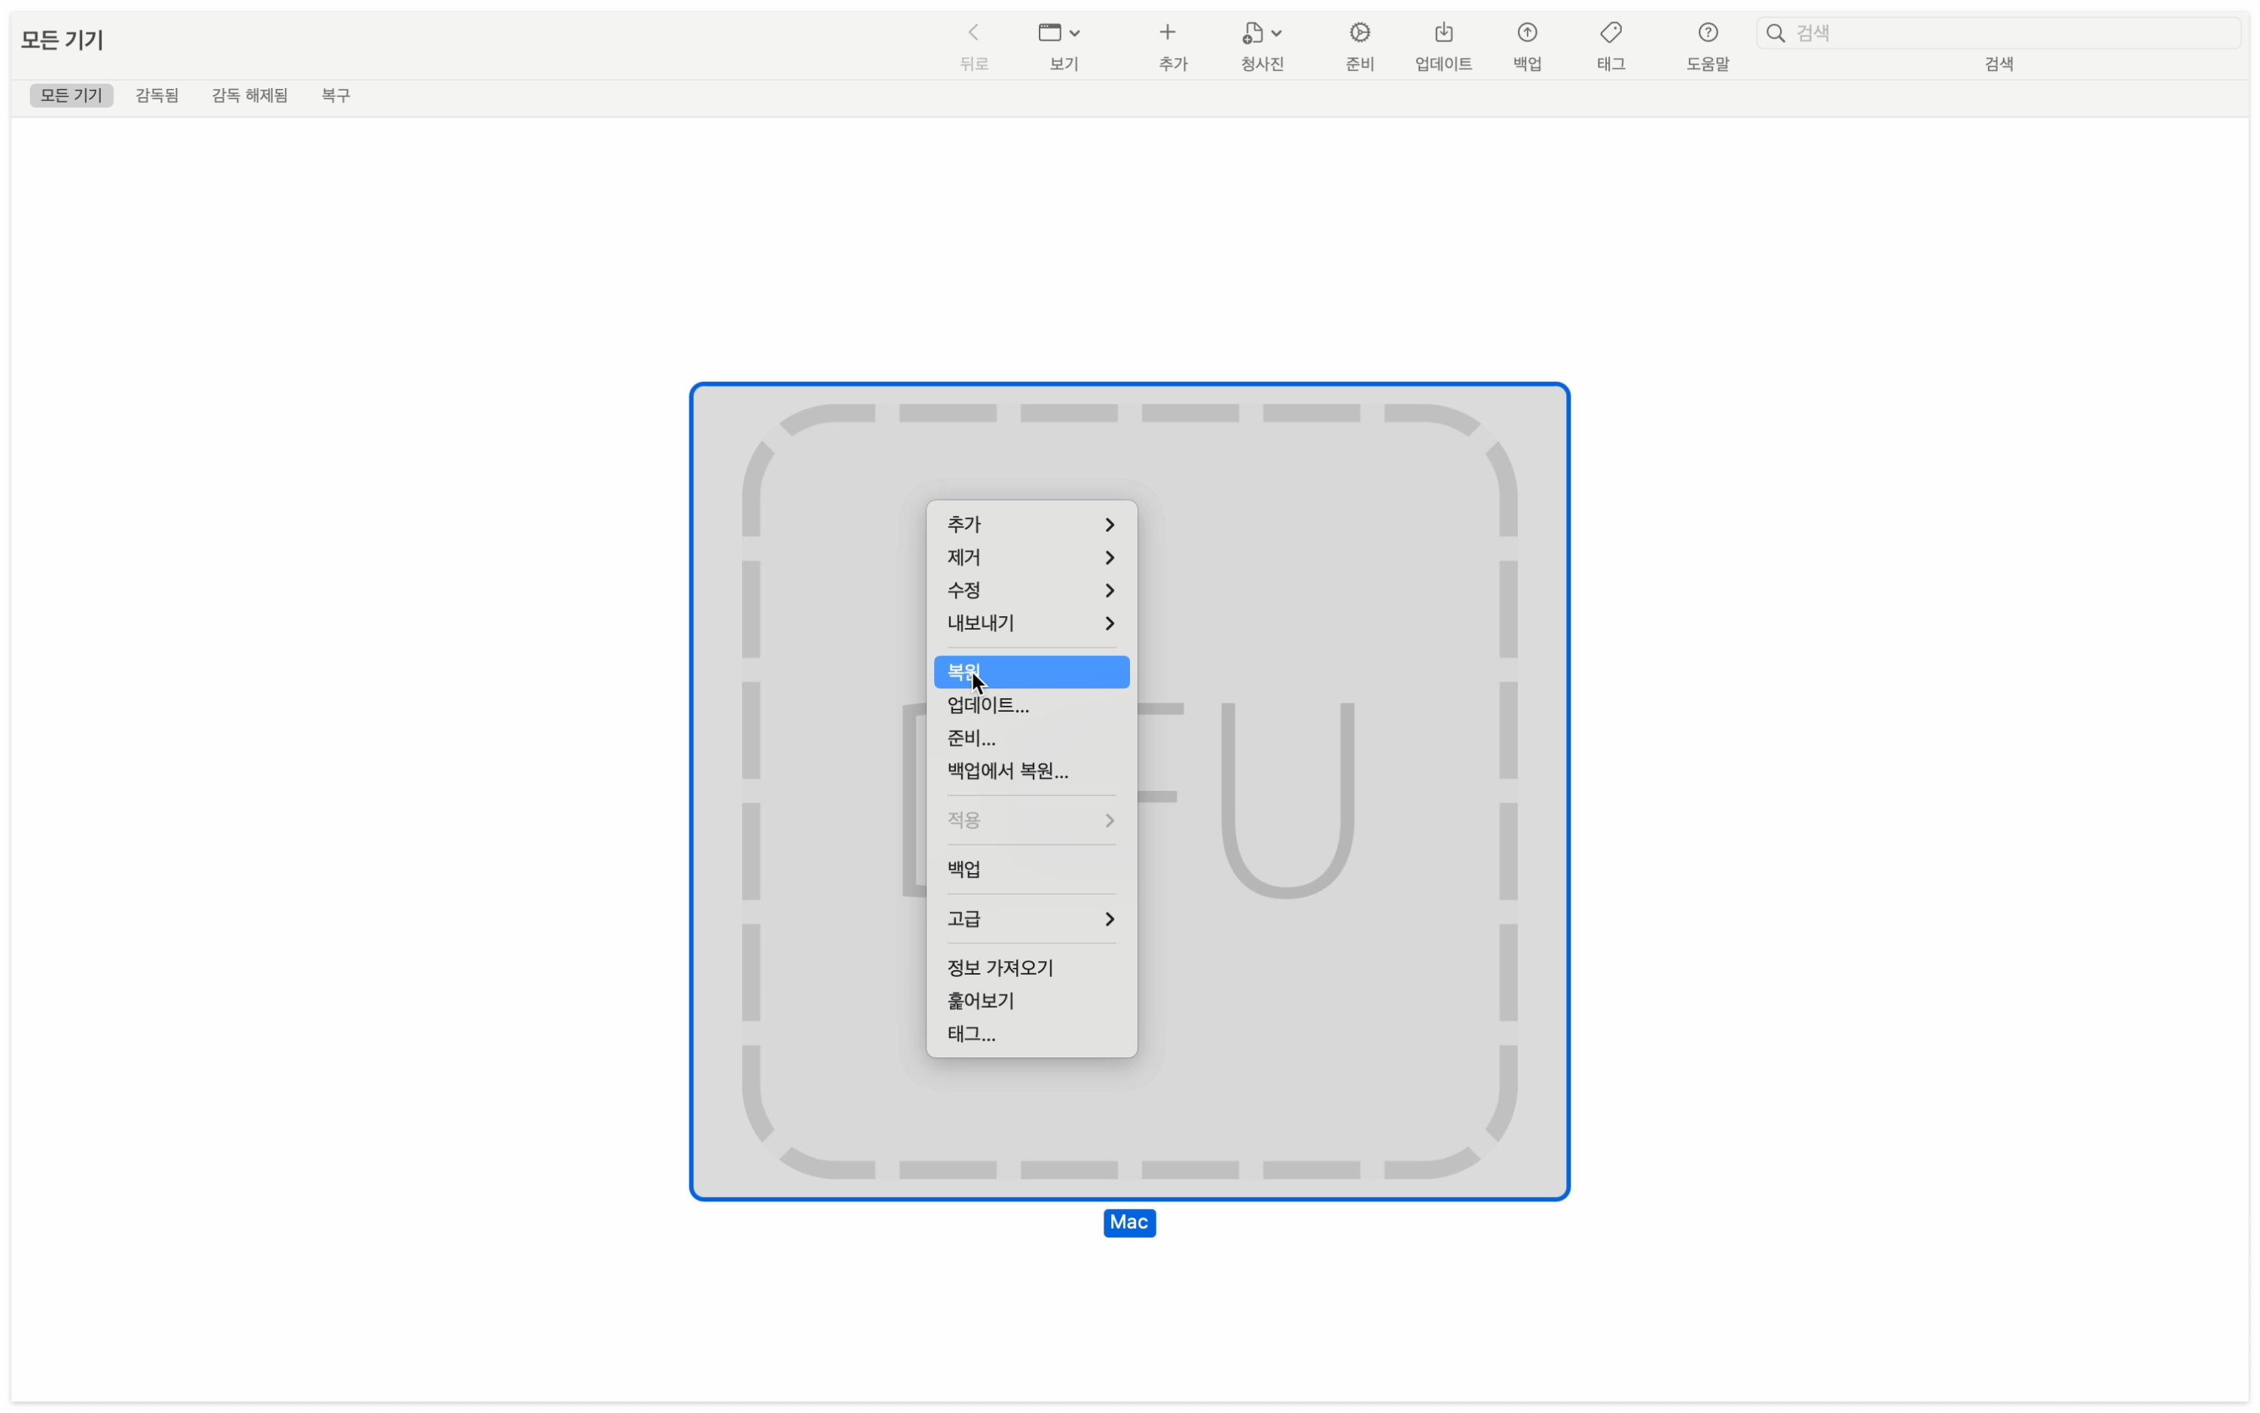Viewport: 2260px width, 1413px height.
Task: Expand the 제거 submenu entry
Action: pos(1030,557)
